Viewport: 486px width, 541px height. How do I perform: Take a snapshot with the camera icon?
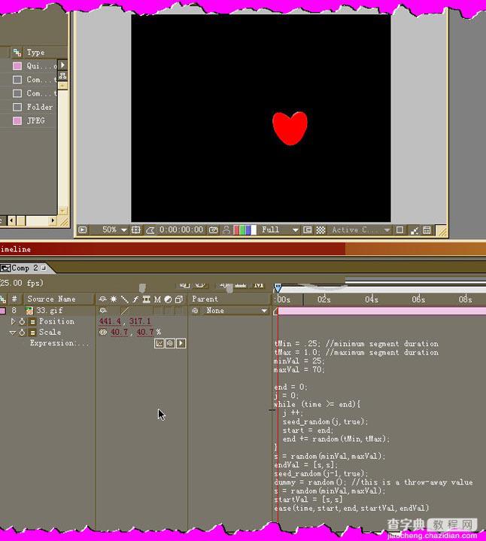(x=214, y=229)
